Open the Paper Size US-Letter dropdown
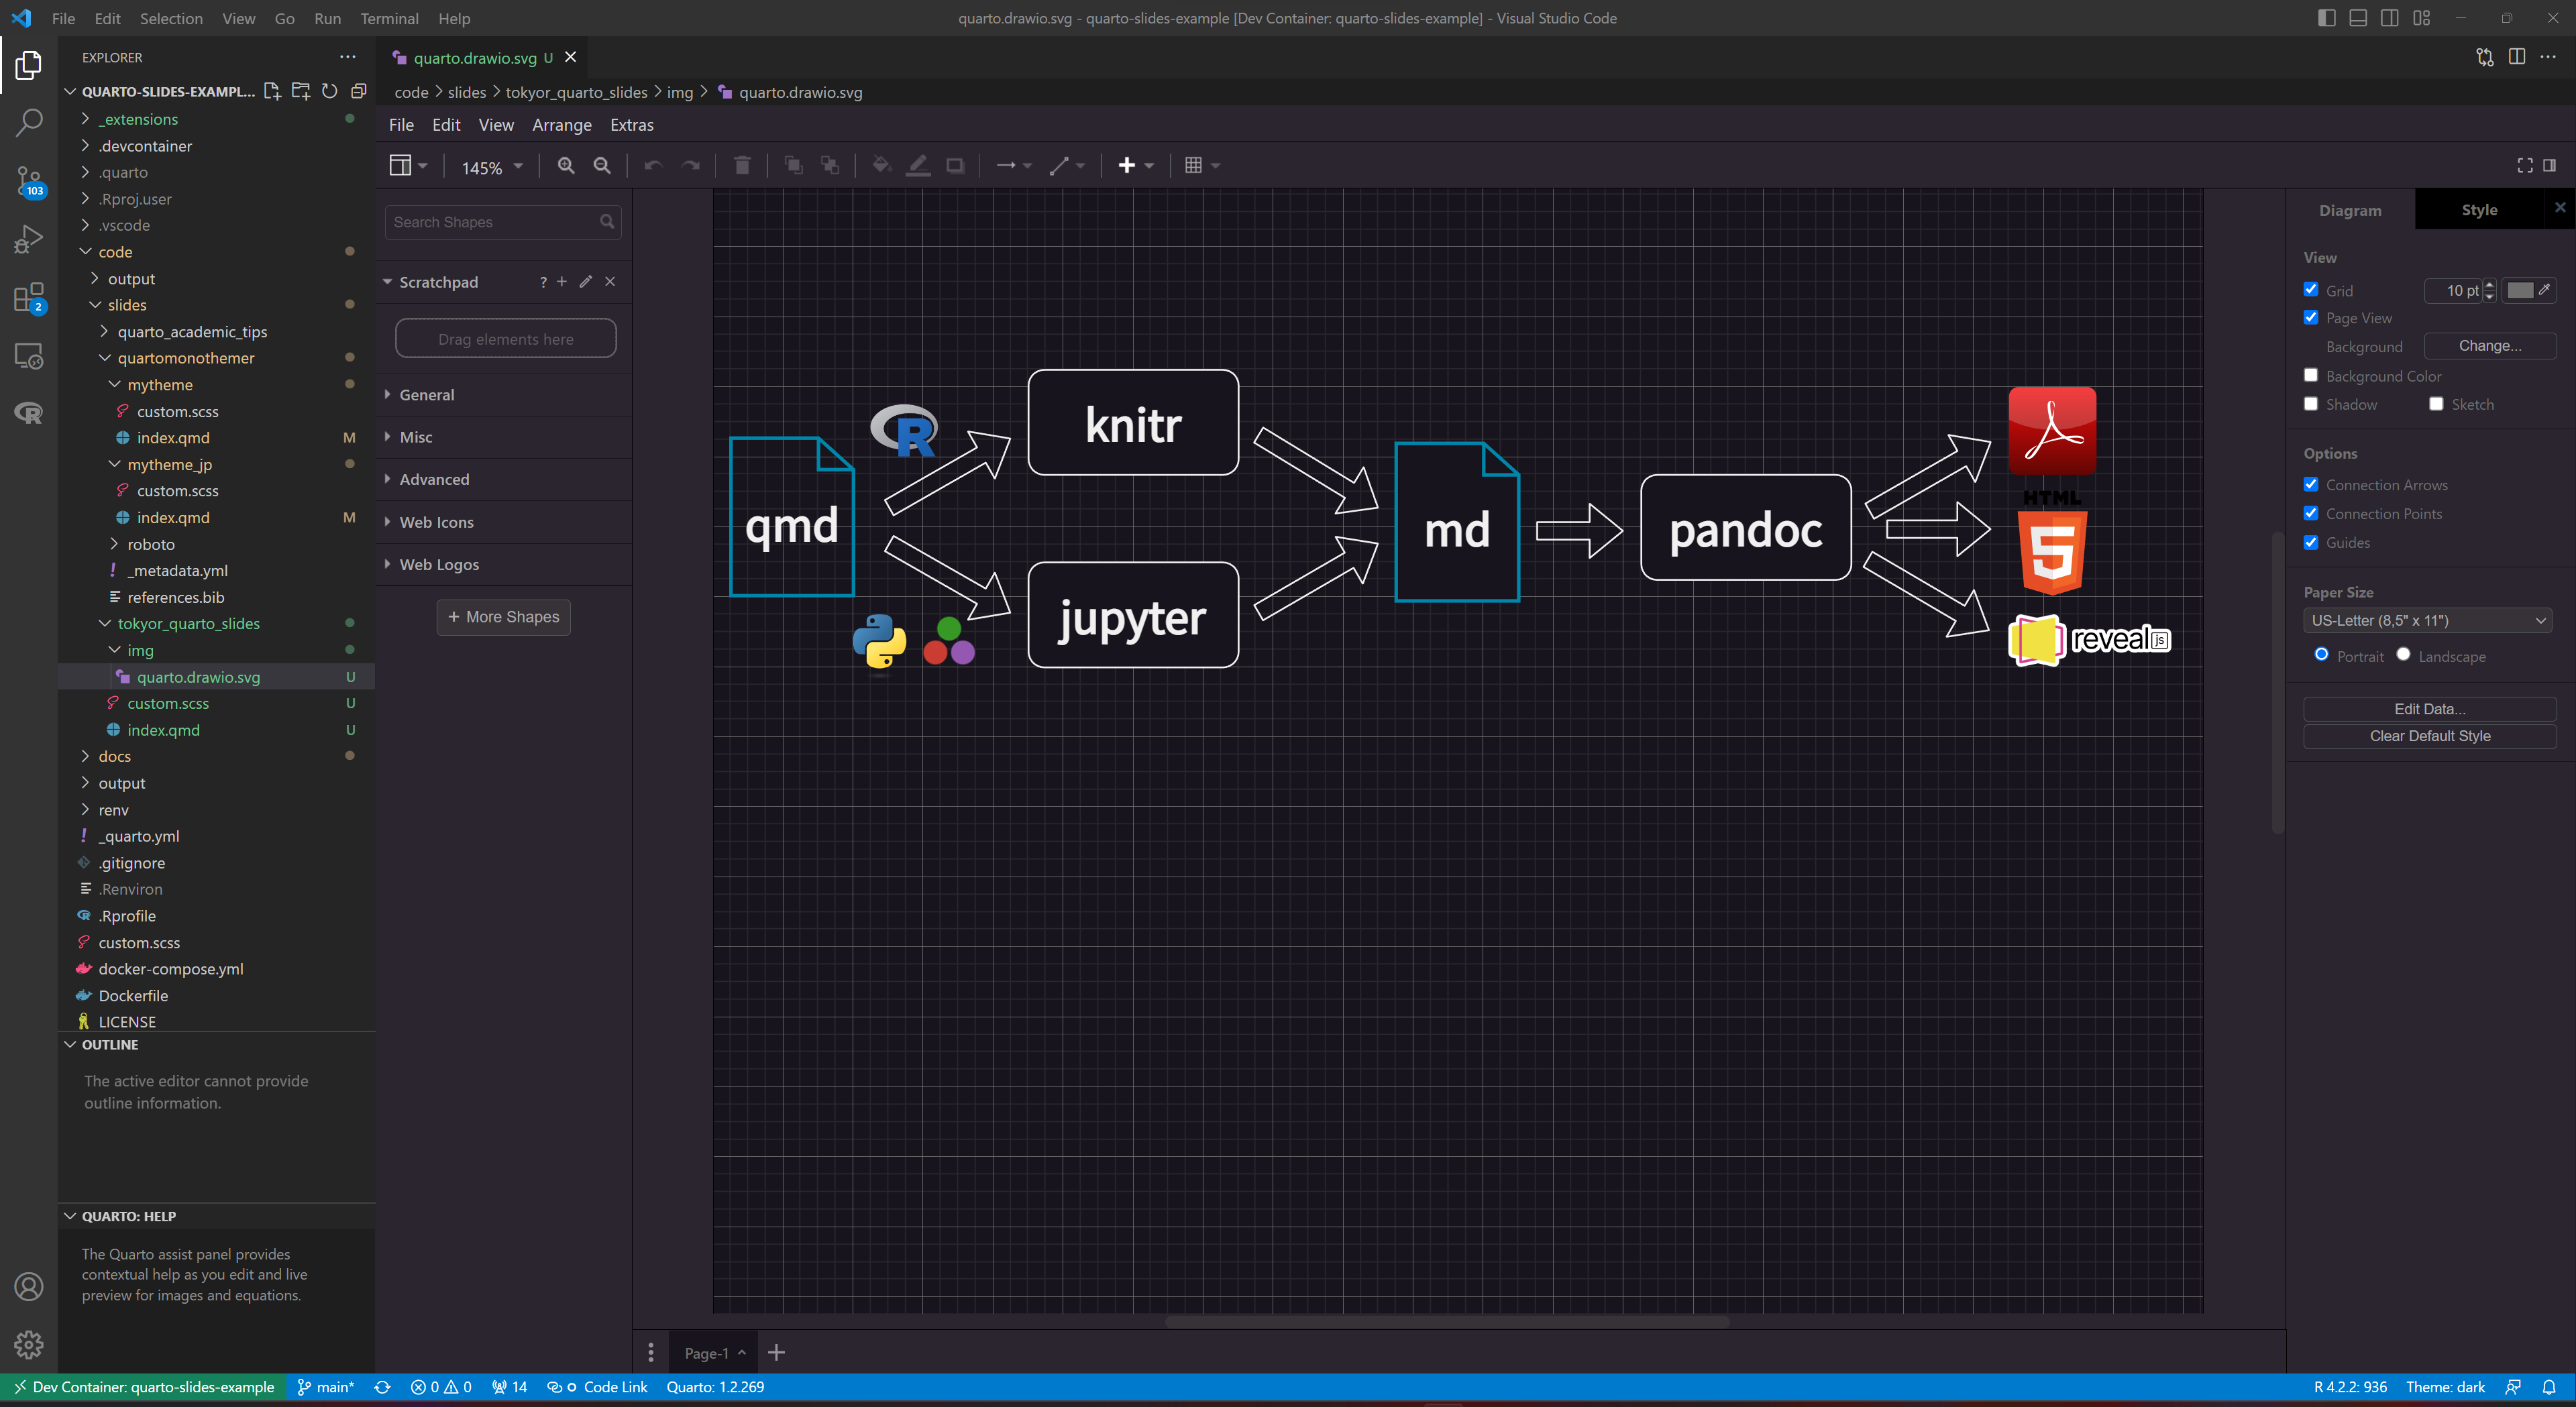Viewport: 2576px width, 1407px height. 2428,621
